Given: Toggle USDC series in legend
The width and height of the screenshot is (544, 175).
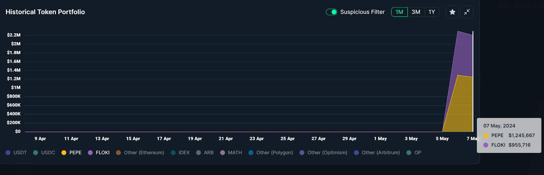Looking at the screenshot, I should tap(44, 153).
